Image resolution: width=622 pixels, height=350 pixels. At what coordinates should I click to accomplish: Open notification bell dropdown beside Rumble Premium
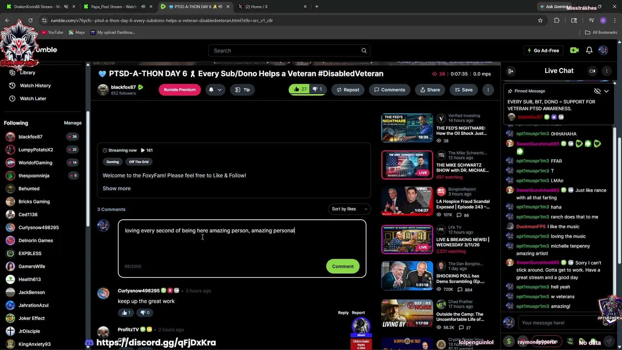215,89
